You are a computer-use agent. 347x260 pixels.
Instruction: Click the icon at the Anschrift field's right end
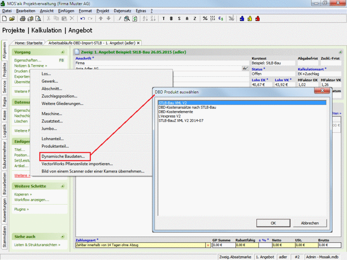click(245, 68)
